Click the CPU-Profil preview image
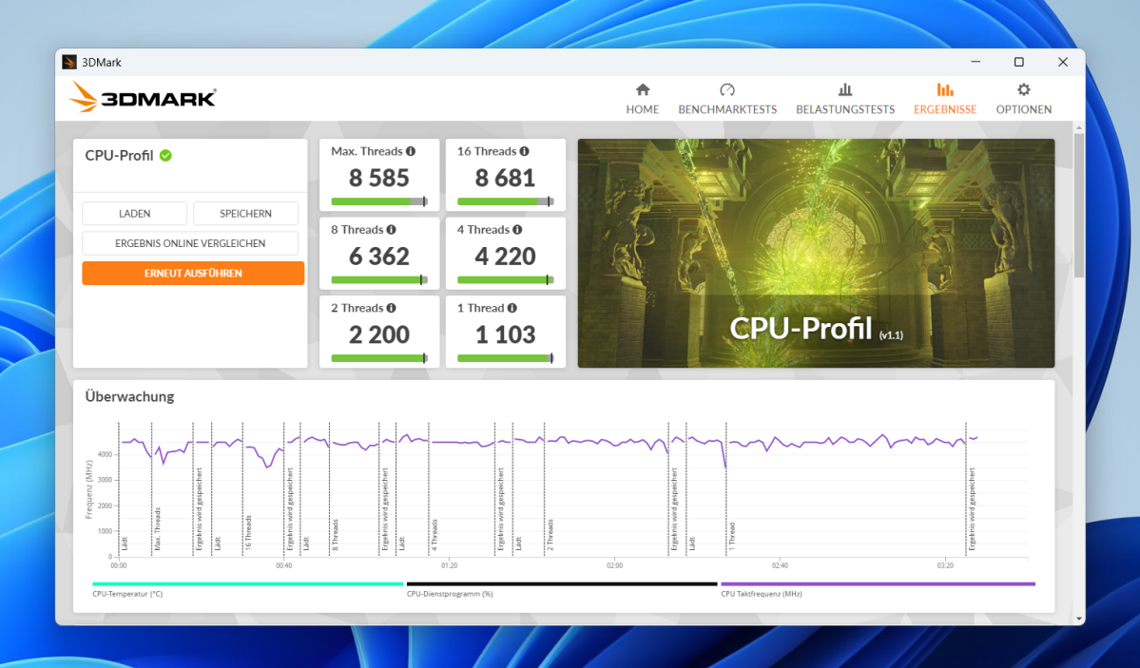Screen dimensions: 1140x668 [x=816, y=253]
